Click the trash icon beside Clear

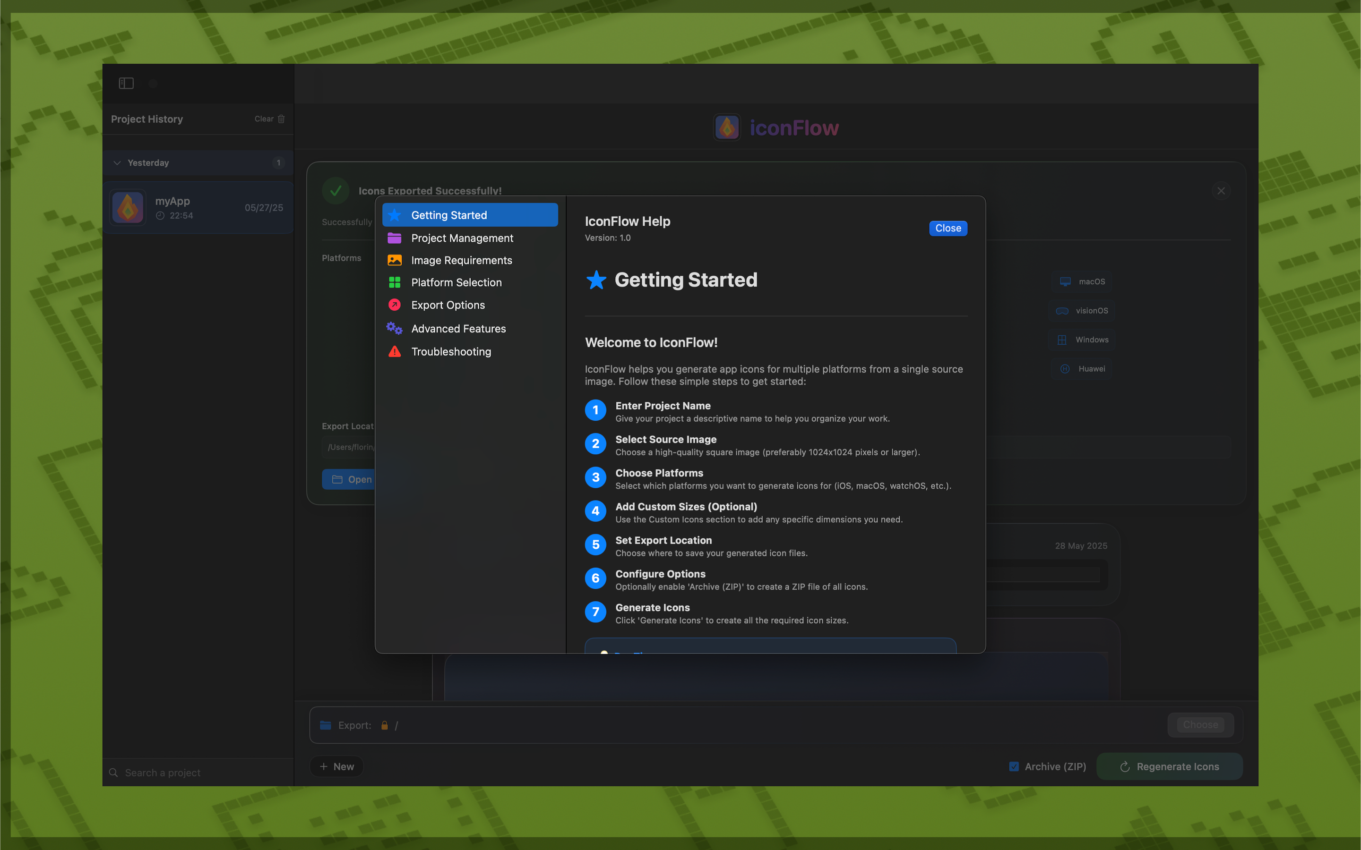point(281,119)
